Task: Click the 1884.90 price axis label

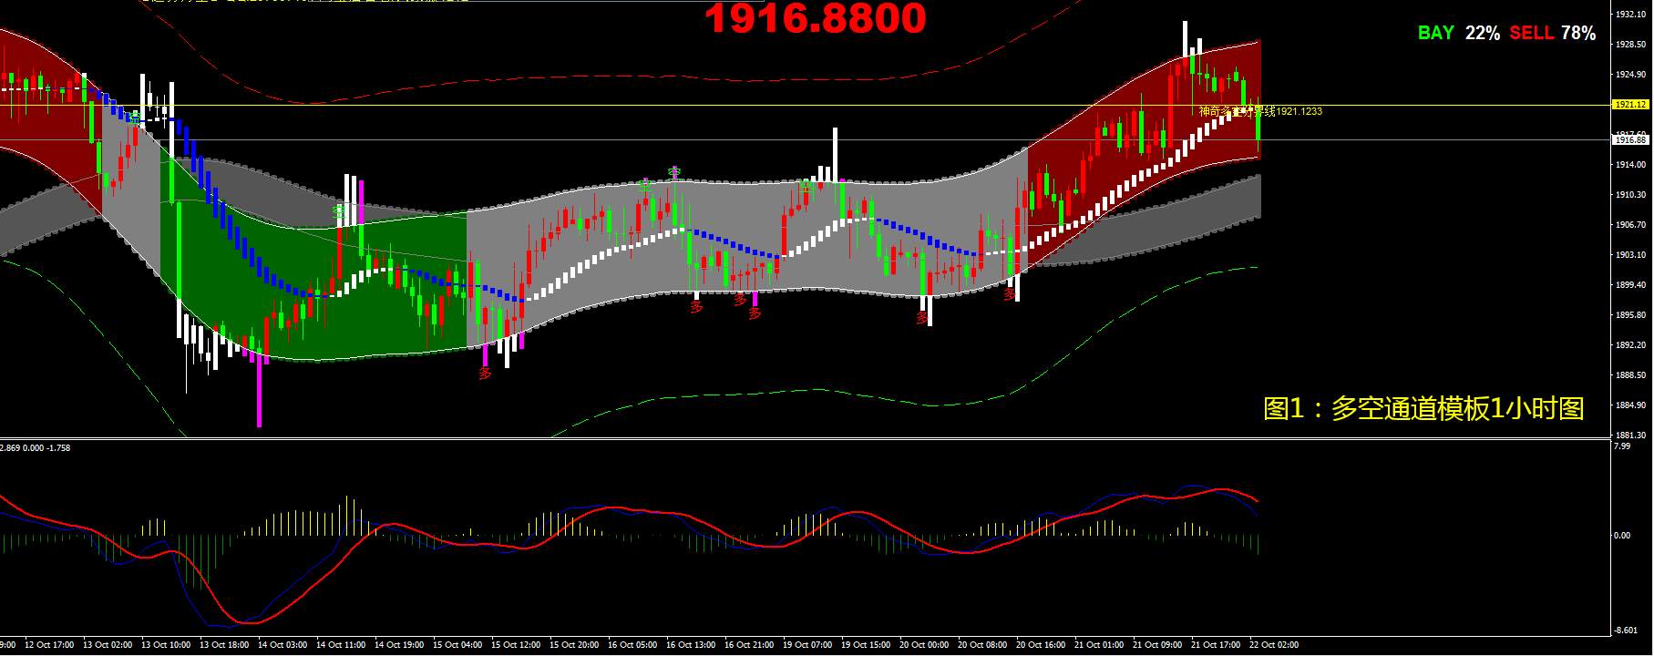Action: coord(1630,405)
